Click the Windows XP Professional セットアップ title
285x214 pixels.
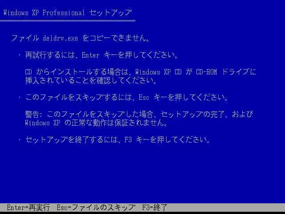click(67, 12)
